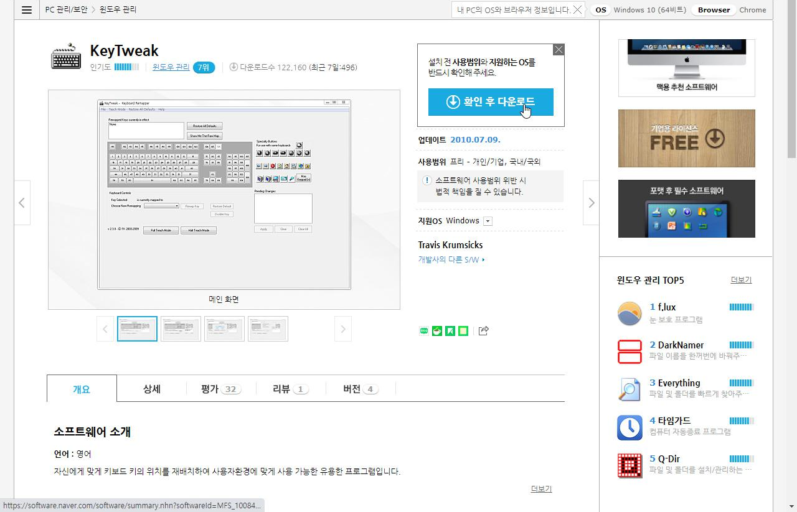Click the Everything magnifier app icon
Viewport: 797px width, 512px height.
pyautogui.click(x=630, y=389)
